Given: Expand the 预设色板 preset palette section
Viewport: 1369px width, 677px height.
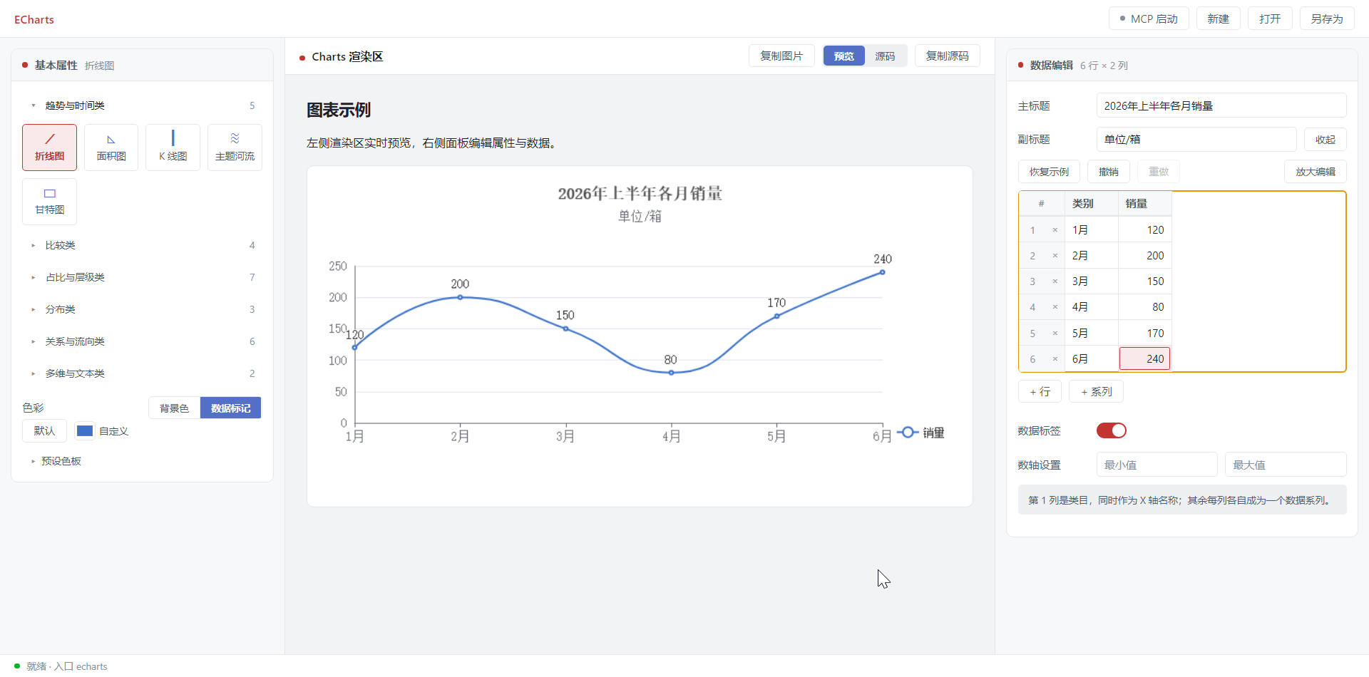Looking at the screenshot, I should tap(56, 461).
